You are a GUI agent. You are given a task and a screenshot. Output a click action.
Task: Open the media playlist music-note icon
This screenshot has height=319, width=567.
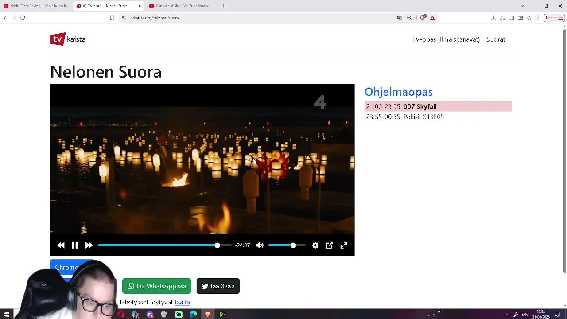[502, 18]
